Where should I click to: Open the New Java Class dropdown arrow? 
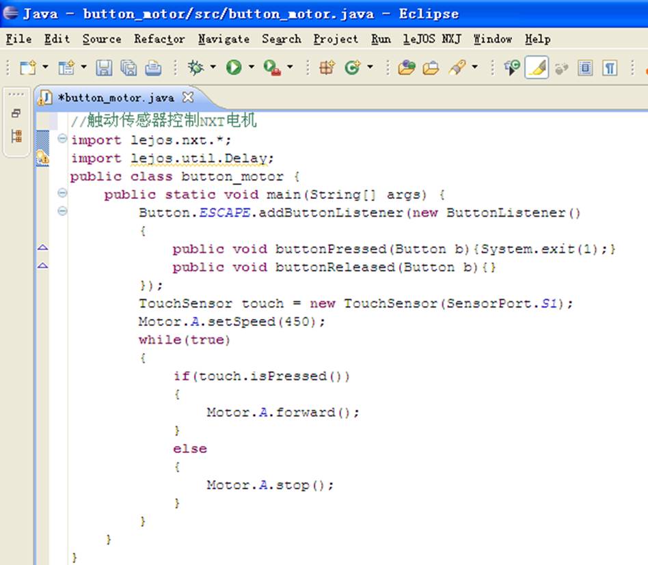370,66
